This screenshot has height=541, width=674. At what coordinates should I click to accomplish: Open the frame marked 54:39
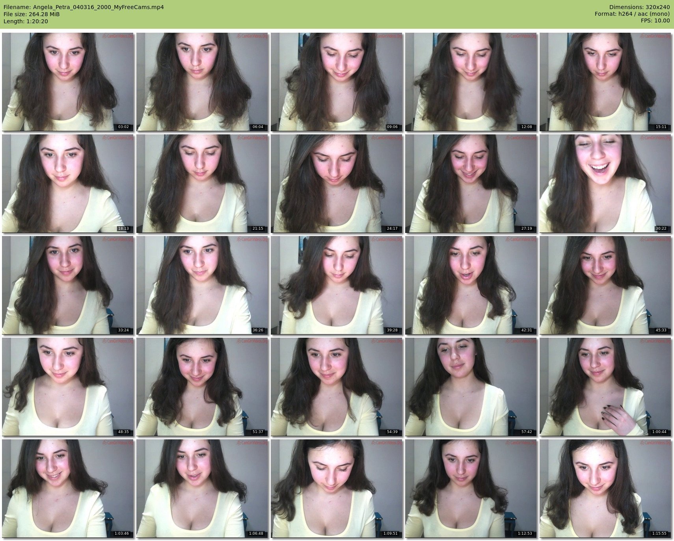337,387
